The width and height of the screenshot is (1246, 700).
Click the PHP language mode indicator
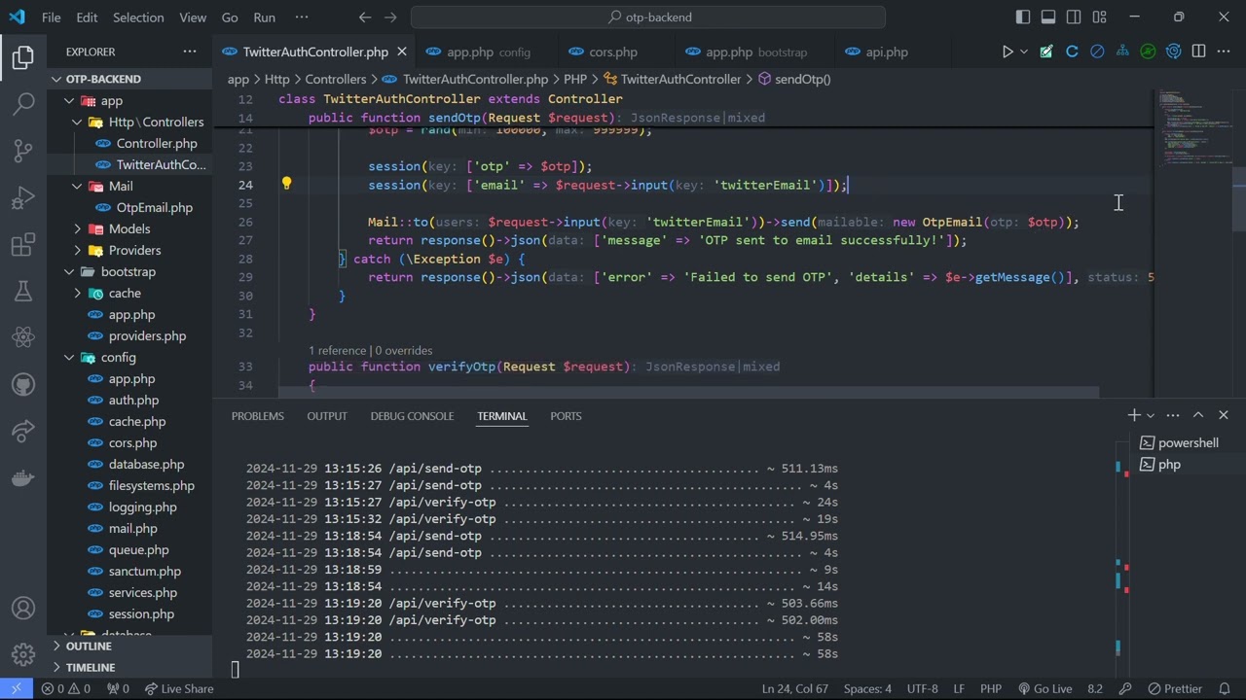[990, 688]
